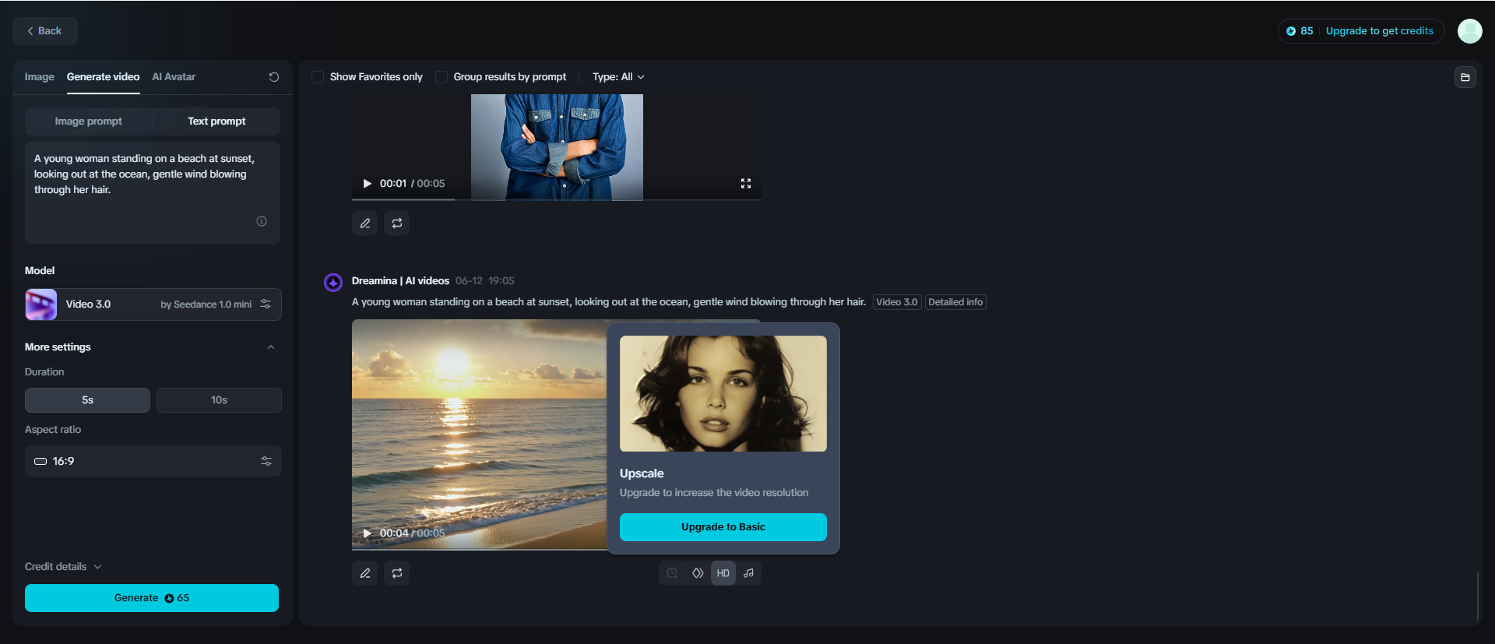Expand the Credit details section
The image size is (1495, 644).
coord(63,567)
